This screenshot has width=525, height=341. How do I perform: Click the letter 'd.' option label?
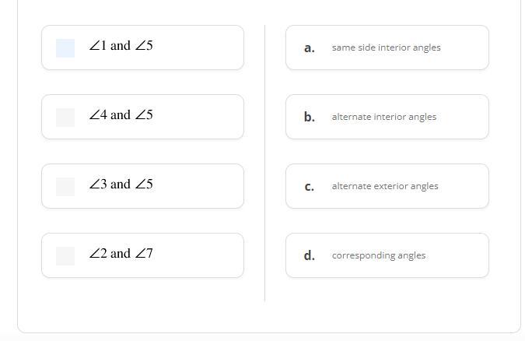coord(310,256)
